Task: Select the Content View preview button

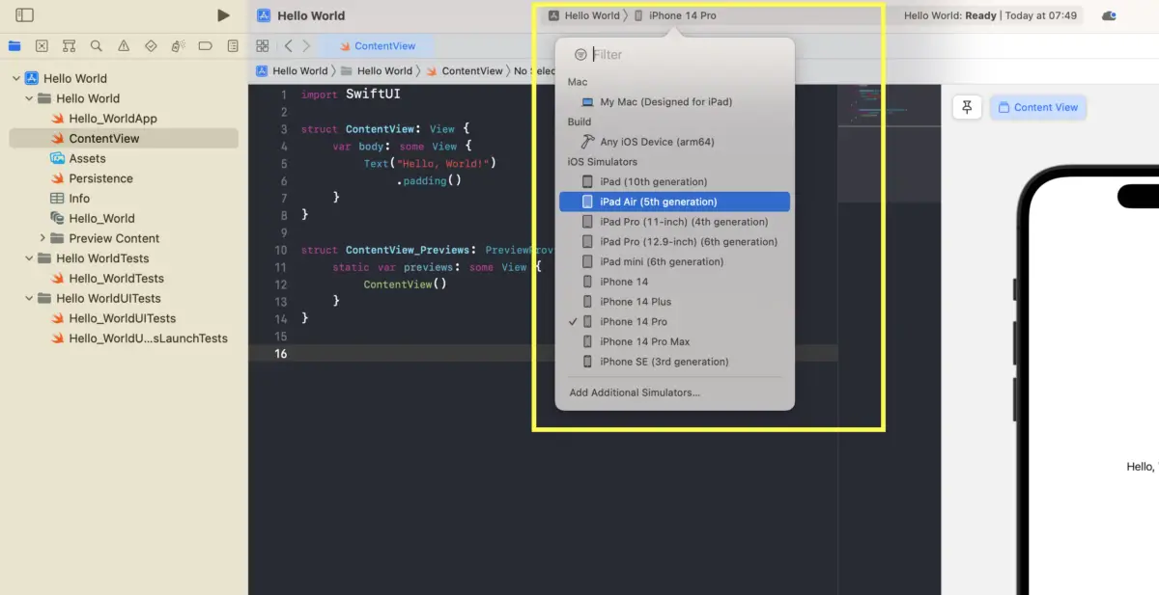Action: coord(1038,107)
